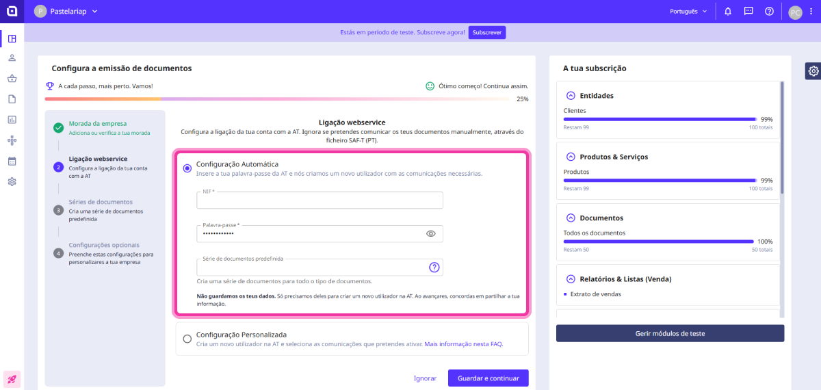Click the Extrato de vendas item

tap(595, 294)
